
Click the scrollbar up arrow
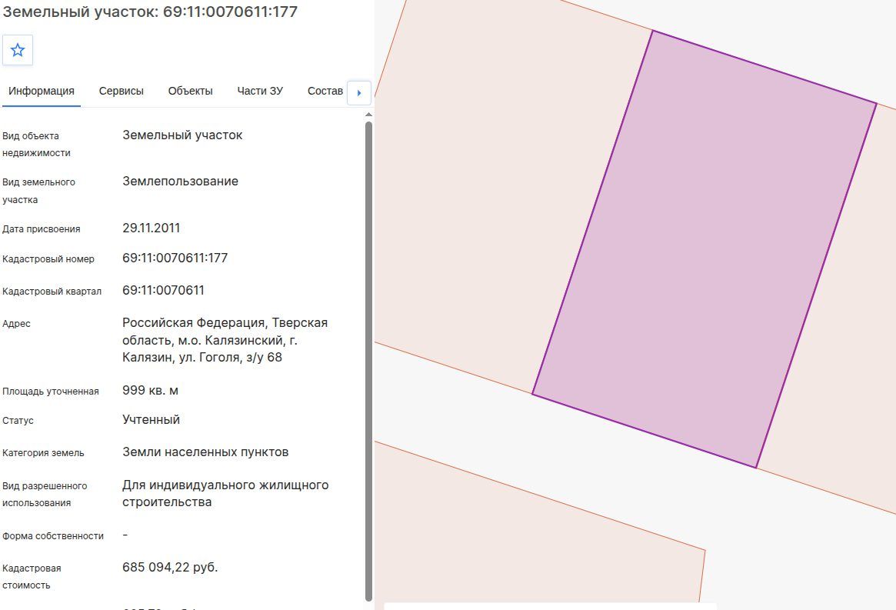[368, 115]
